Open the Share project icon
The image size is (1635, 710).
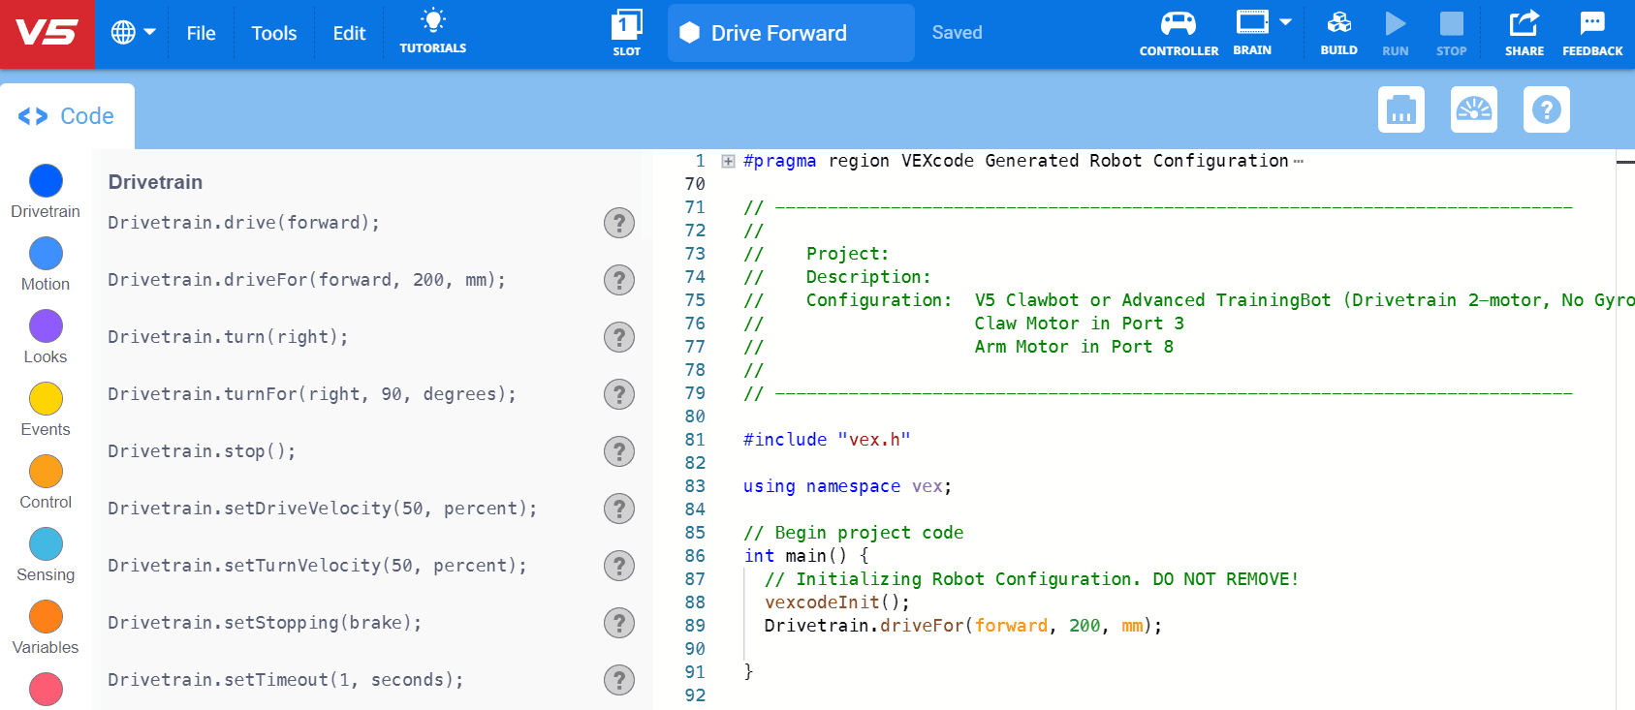point(1524,24)
